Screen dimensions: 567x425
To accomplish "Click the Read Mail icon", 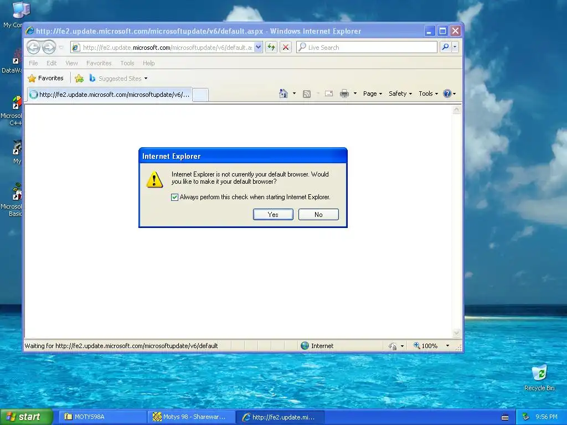I will tap(329, 94).
